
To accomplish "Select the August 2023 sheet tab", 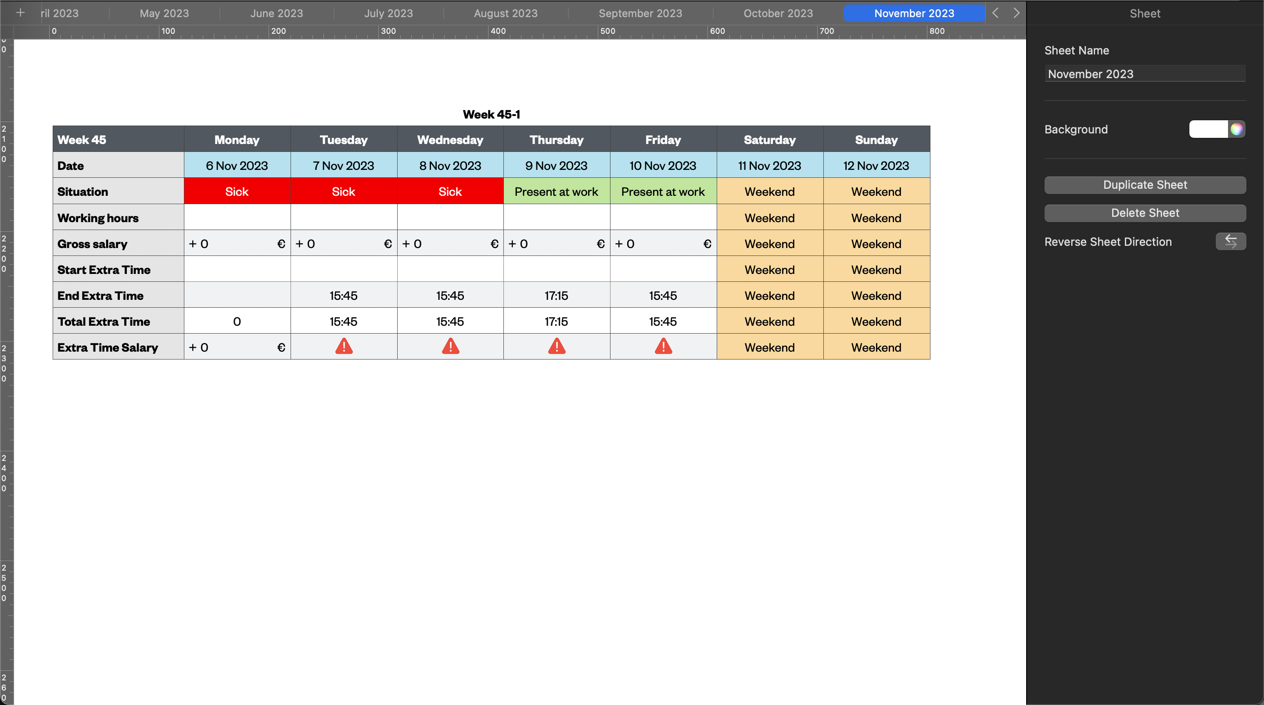I will [x=506, y=13].
